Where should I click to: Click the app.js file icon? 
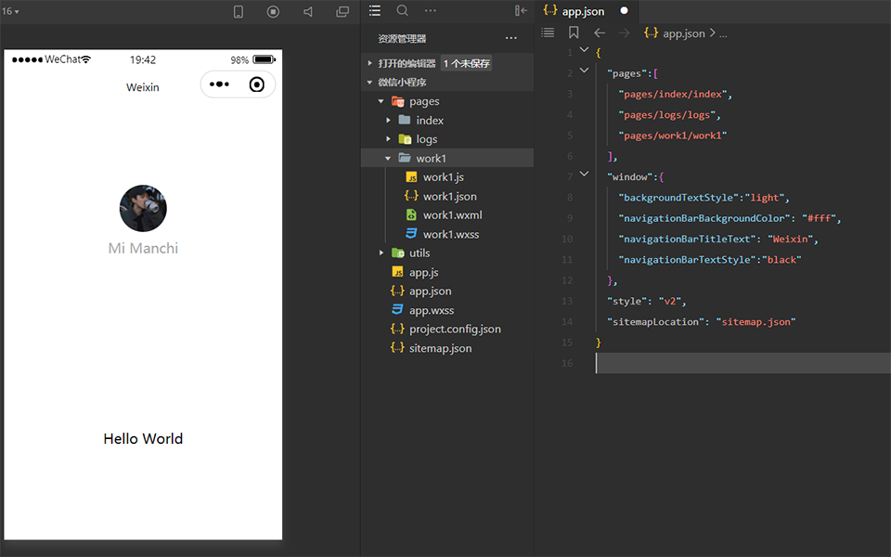(x=398, y=272)
